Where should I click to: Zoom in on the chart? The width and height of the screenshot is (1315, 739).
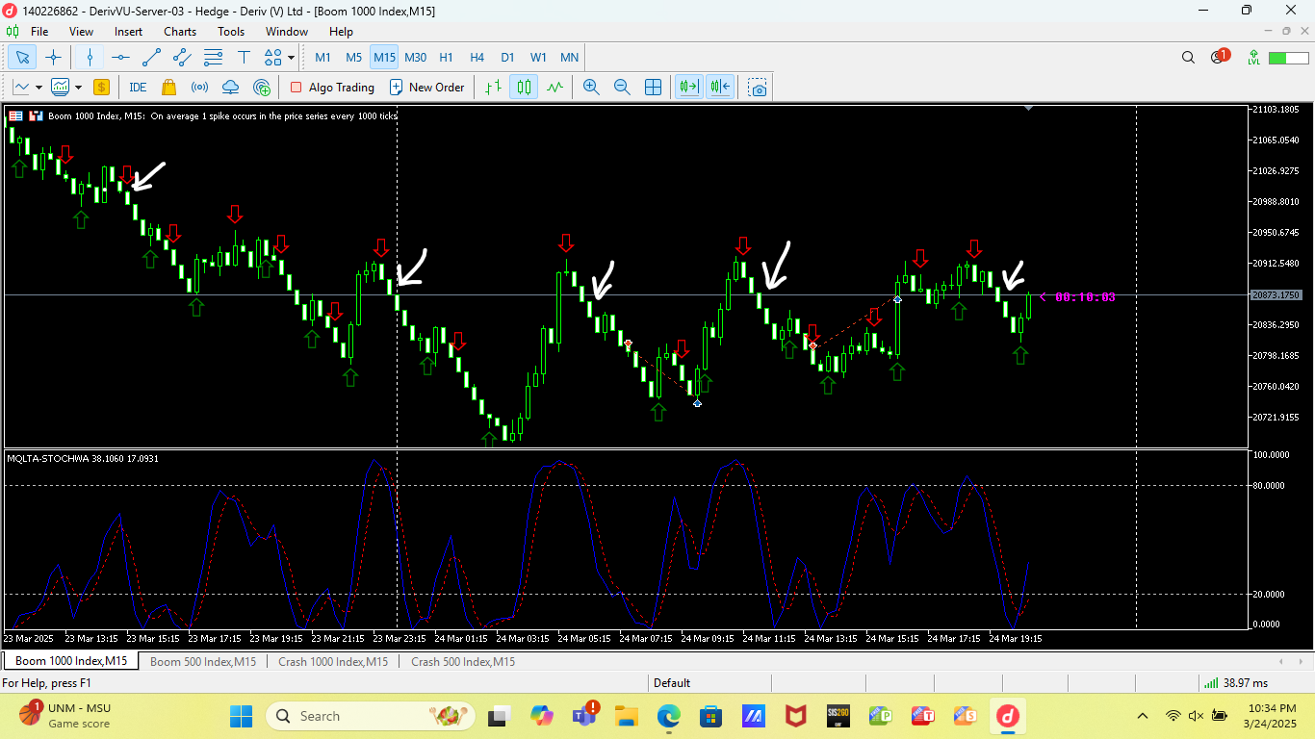click(591, 87)
